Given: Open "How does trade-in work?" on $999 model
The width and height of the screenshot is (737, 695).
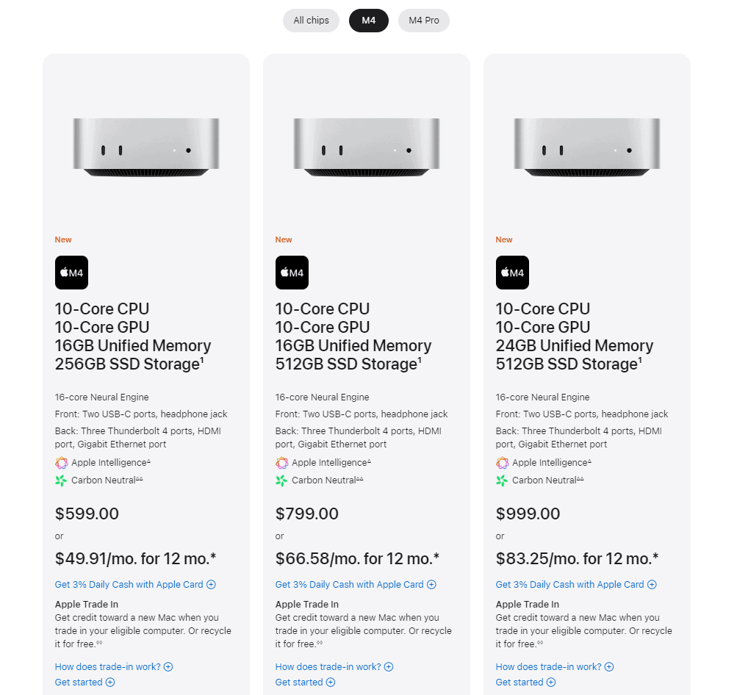Looking at the screenshot, I should click(554, 667).
